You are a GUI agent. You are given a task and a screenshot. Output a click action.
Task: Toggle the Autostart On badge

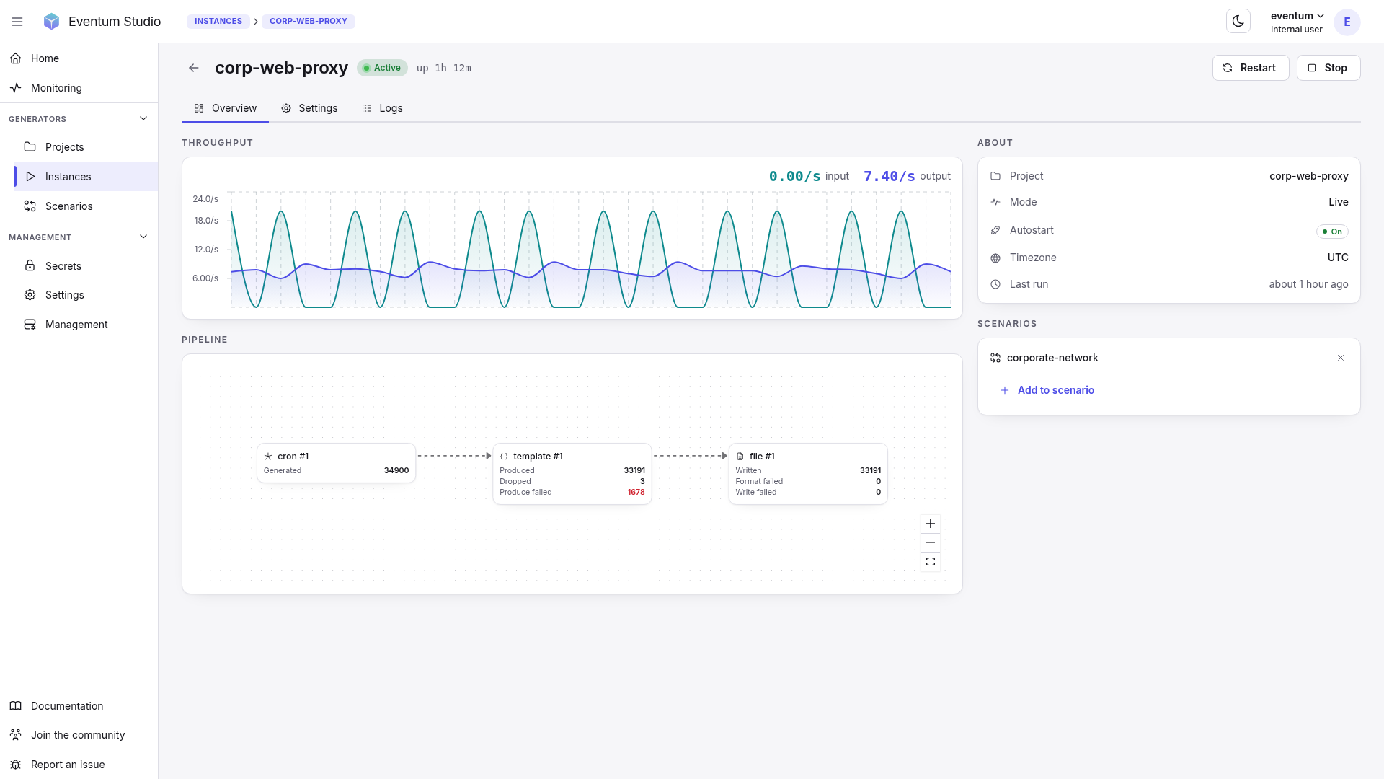tap(1332, 232)
